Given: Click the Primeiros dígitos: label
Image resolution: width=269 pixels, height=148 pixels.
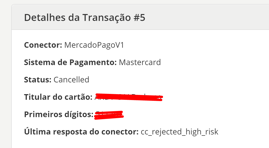Looking at the screenshot, I should point(59,115).
